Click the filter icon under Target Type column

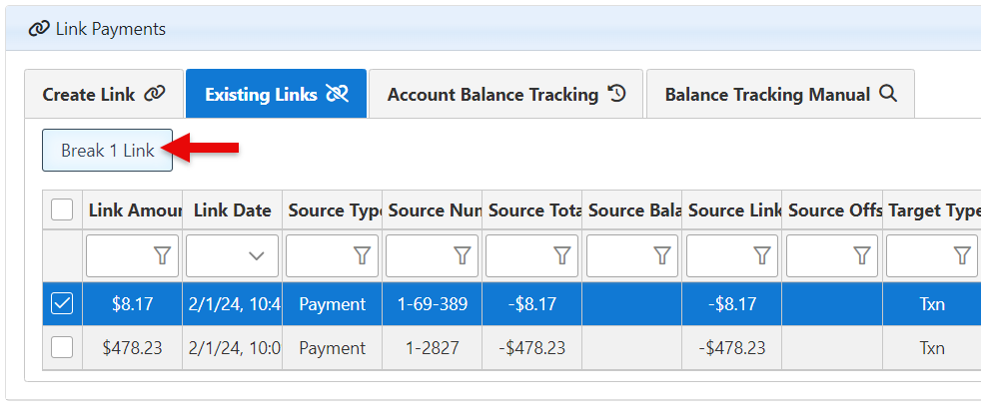coord(961,256)
